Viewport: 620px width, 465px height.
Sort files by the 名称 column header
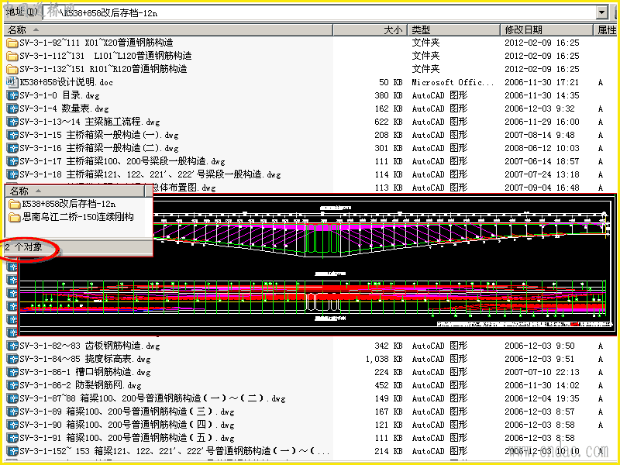point(168,30)
